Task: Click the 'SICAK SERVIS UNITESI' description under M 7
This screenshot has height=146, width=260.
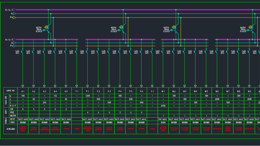Action: (228, 129)
